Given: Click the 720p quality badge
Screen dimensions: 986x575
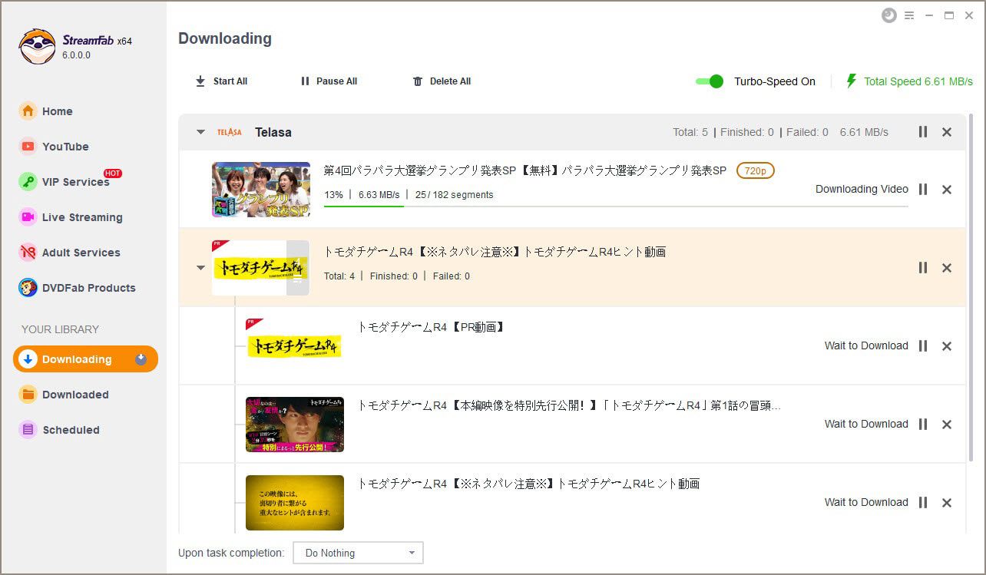Looking at the screenshot, I should coord(755,170).
